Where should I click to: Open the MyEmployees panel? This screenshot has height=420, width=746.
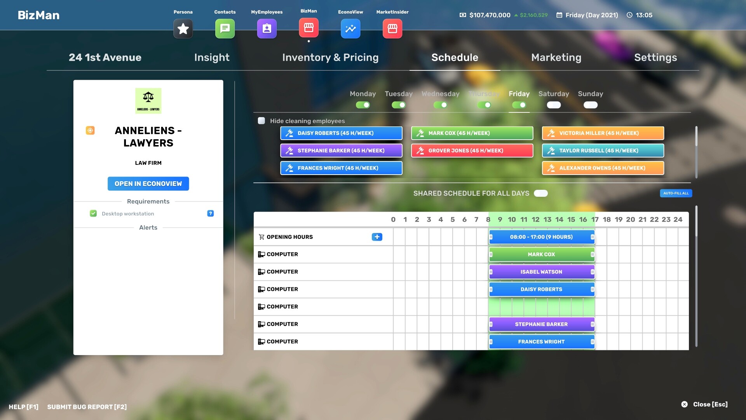(x=267, y=28)
